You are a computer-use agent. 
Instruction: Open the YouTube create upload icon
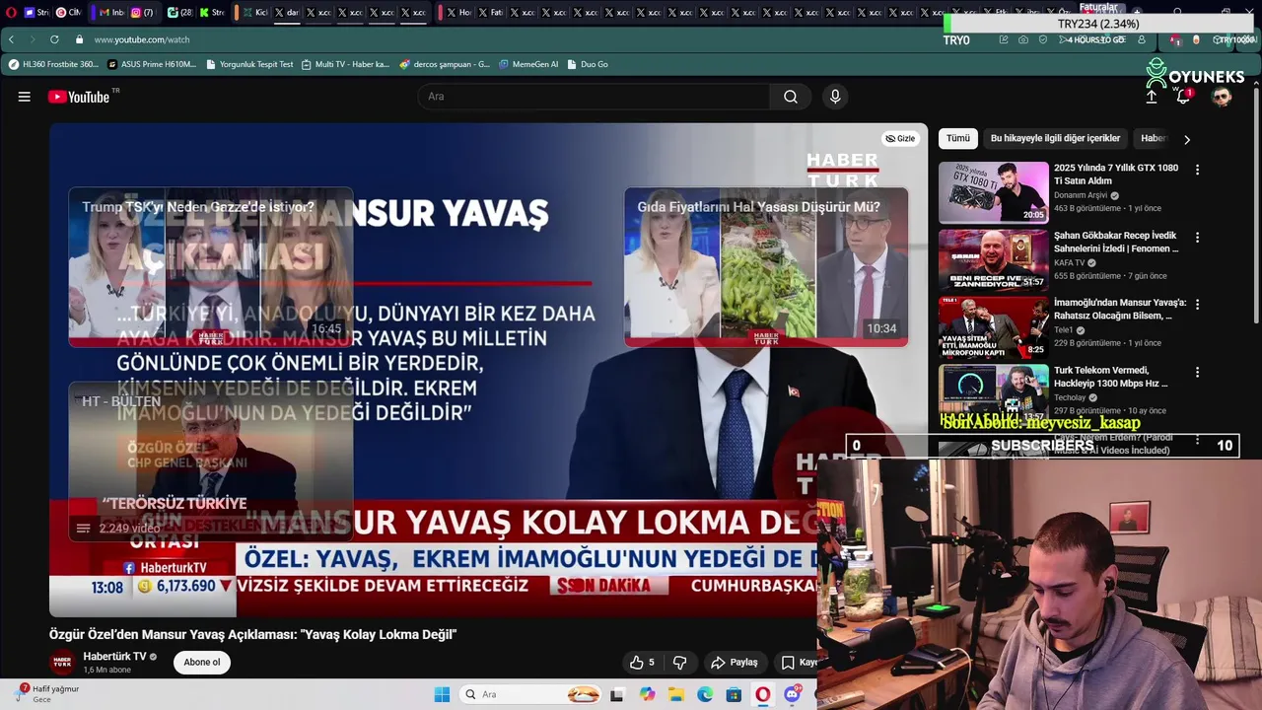point(1151,97)
